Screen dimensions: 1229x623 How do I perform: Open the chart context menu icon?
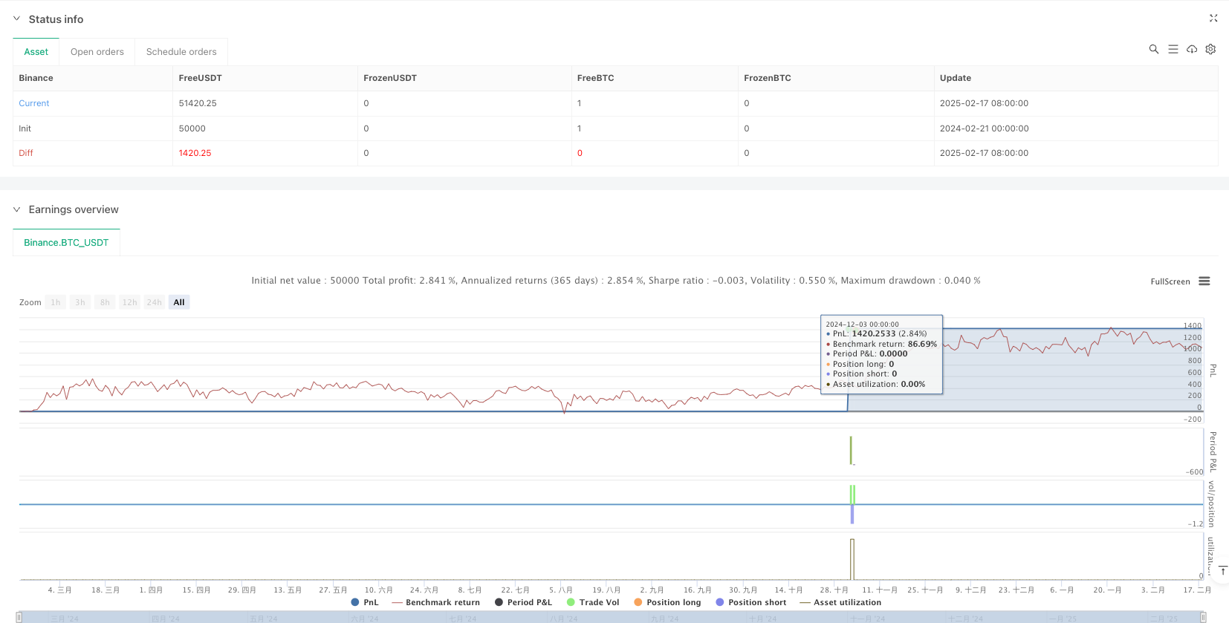coord(1204,281)
